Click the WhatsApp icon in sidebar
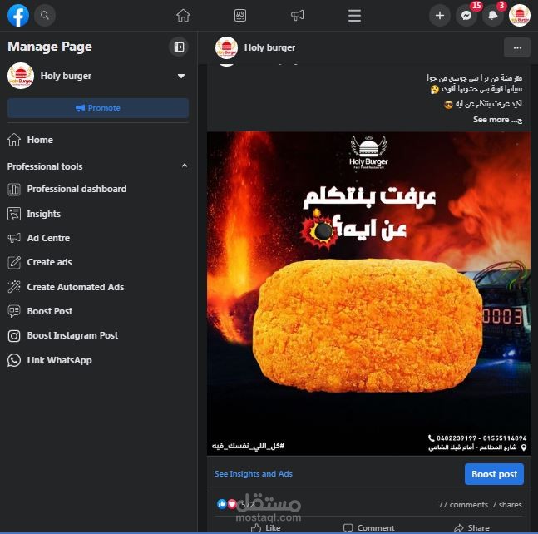This screenshot has height=534, width=538. 14,360
